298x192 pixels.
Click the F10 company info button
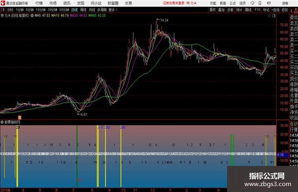click(258, 10)
